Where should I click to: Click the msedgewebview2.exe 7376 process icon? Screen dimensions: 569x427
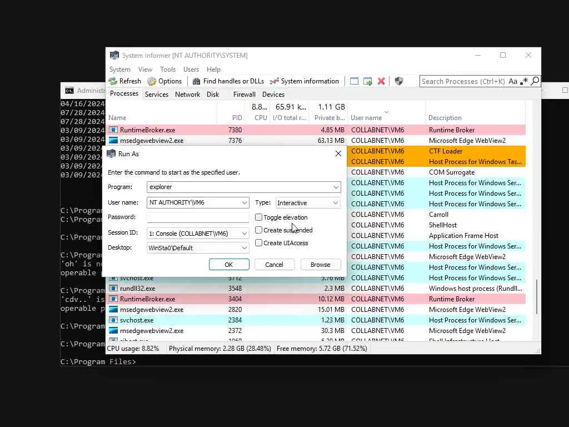[x=113, y=141]
